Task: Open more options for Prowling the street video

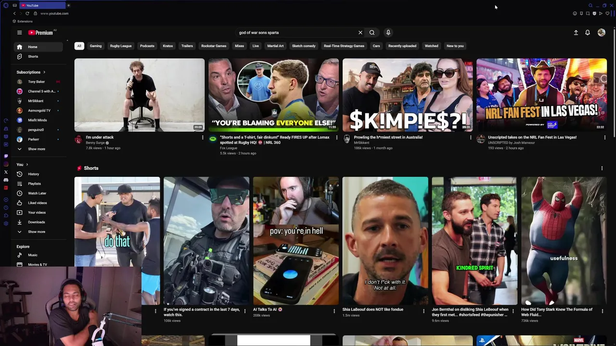Action: 471,137
